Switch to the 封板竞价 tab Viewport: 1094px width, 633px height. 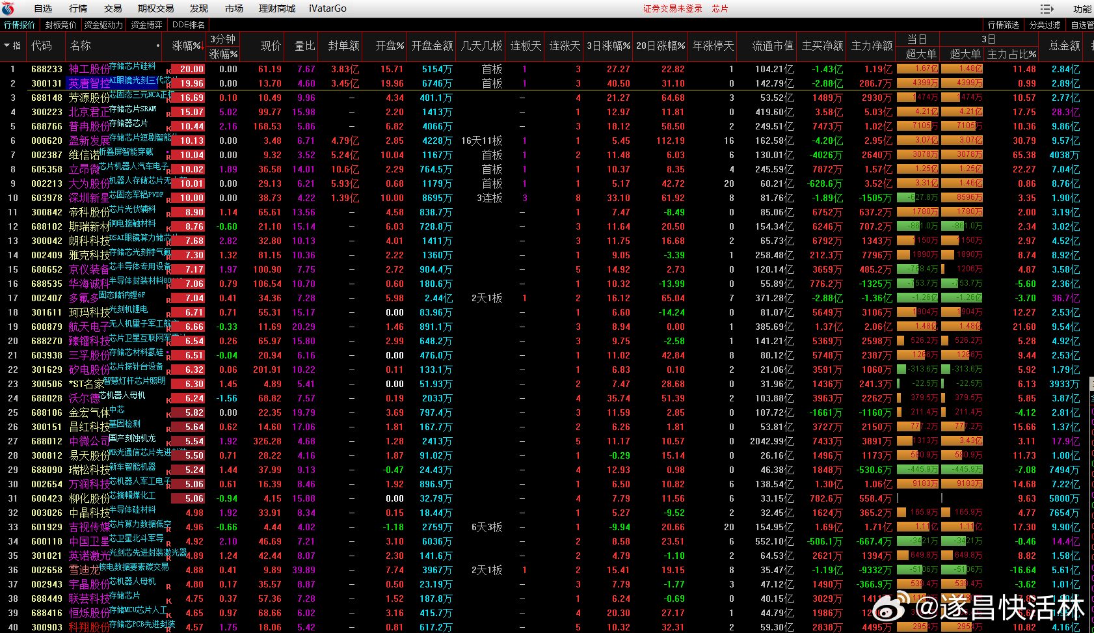click(60, 25)
